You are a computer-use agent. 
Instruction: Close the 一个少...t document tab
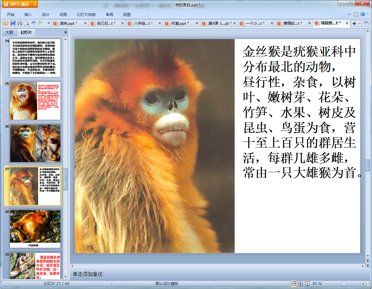pyautogui.click(x=272, y=23)
